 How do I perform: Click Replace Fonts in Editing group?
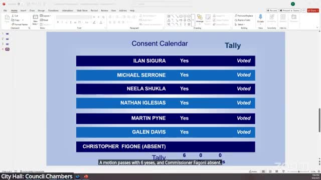(x=242, y=20)
